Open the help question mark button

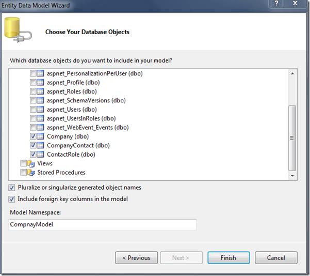(x=276, y=4)
